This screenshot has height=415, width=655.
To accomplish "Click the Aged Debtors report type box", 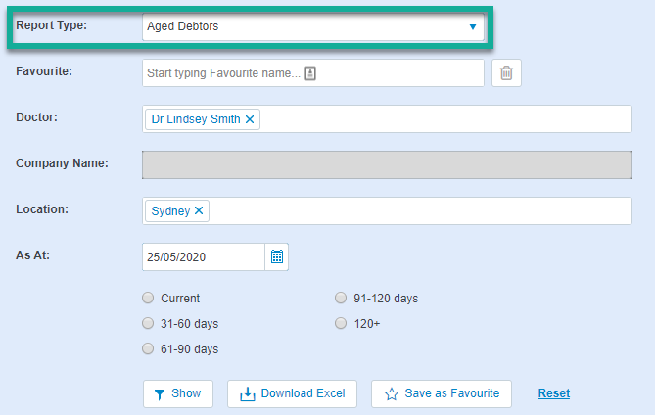I will click(x=313, y=27).
